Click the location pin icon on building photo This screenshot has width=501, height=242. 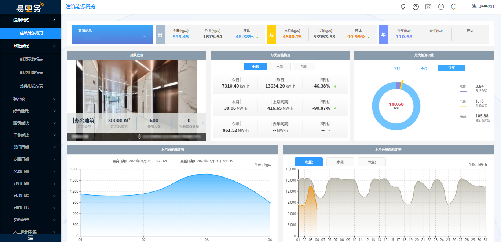tap(139, 137)
